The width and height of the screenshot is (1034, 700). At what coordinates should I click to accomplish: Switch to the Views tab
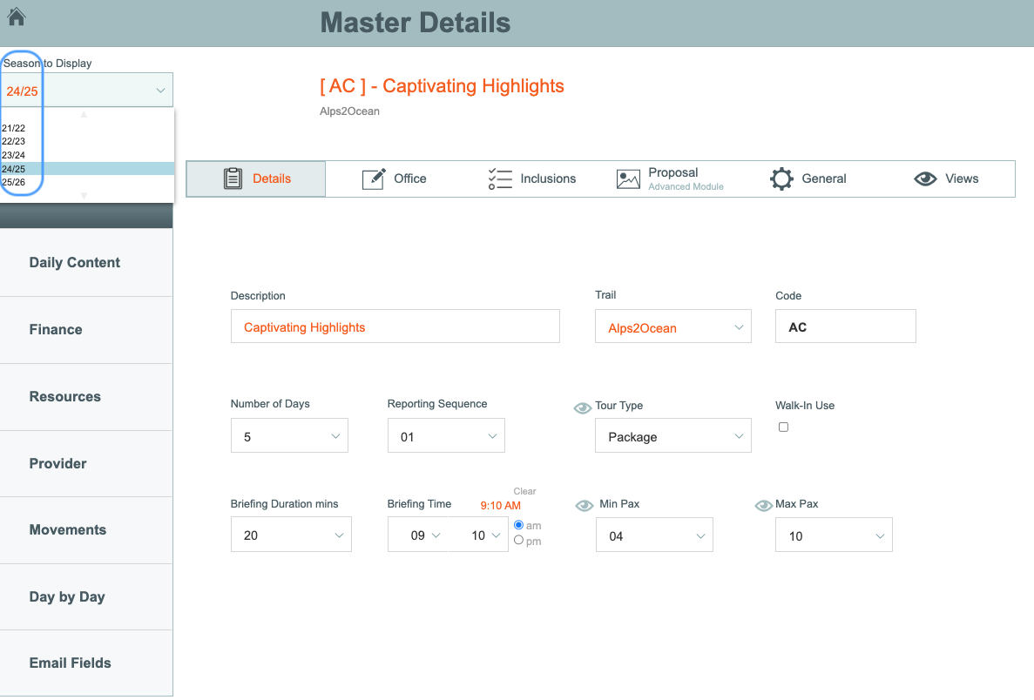pyautogui.click(x=946, y=178)
